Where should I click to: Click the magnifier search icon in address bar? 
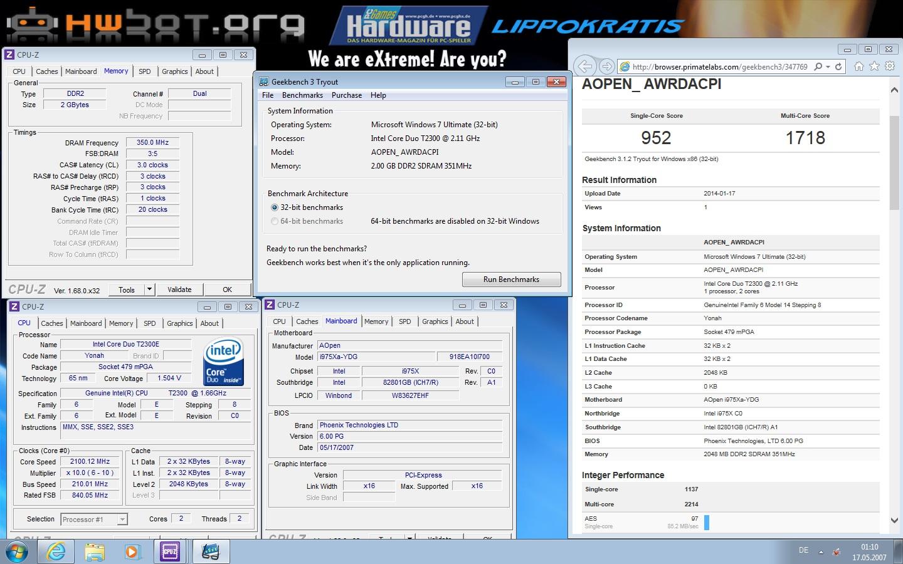[818, 66]
